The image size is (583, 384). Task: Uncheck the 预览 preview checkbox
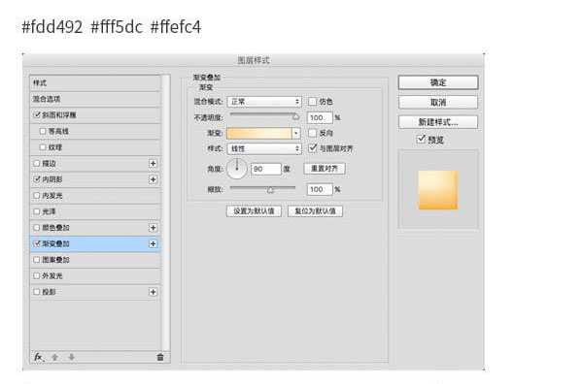tap(421, 139)
